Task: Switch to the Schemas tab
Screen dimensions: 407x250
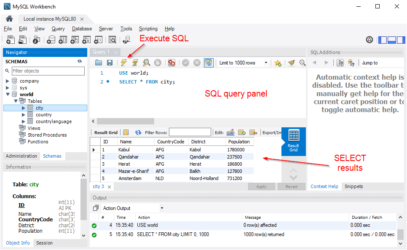Action: (x=52, y=156)
